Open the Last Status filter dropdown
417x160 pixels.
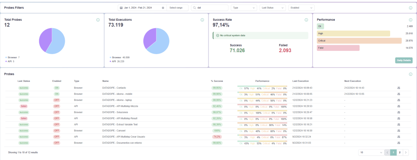pos(272,8)
